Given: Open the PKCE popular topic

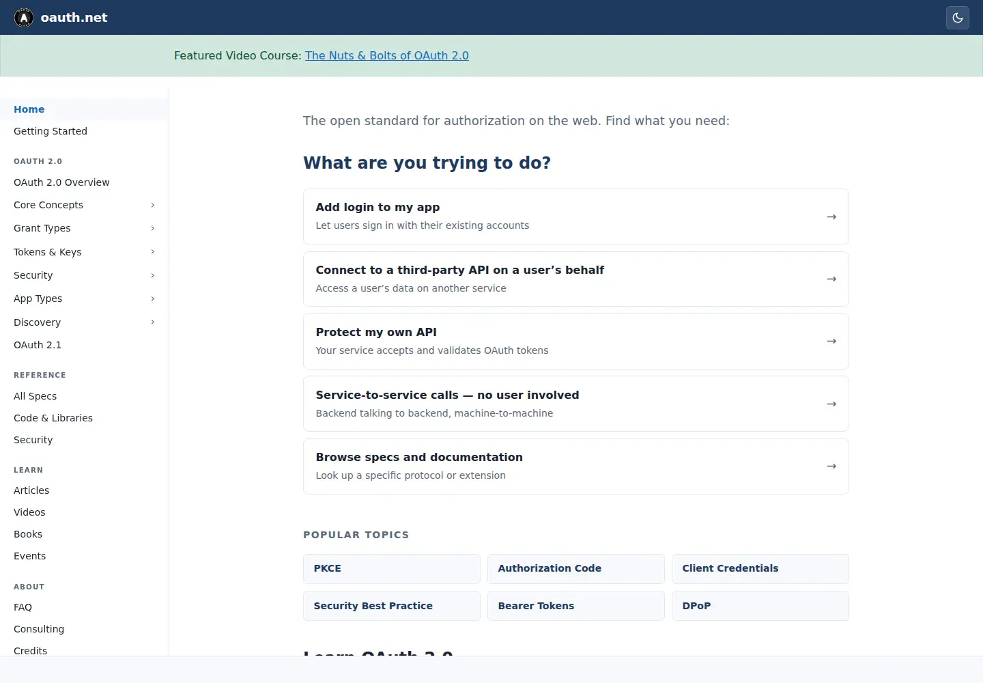Looking at the screenshot, I should coord(392,569).
